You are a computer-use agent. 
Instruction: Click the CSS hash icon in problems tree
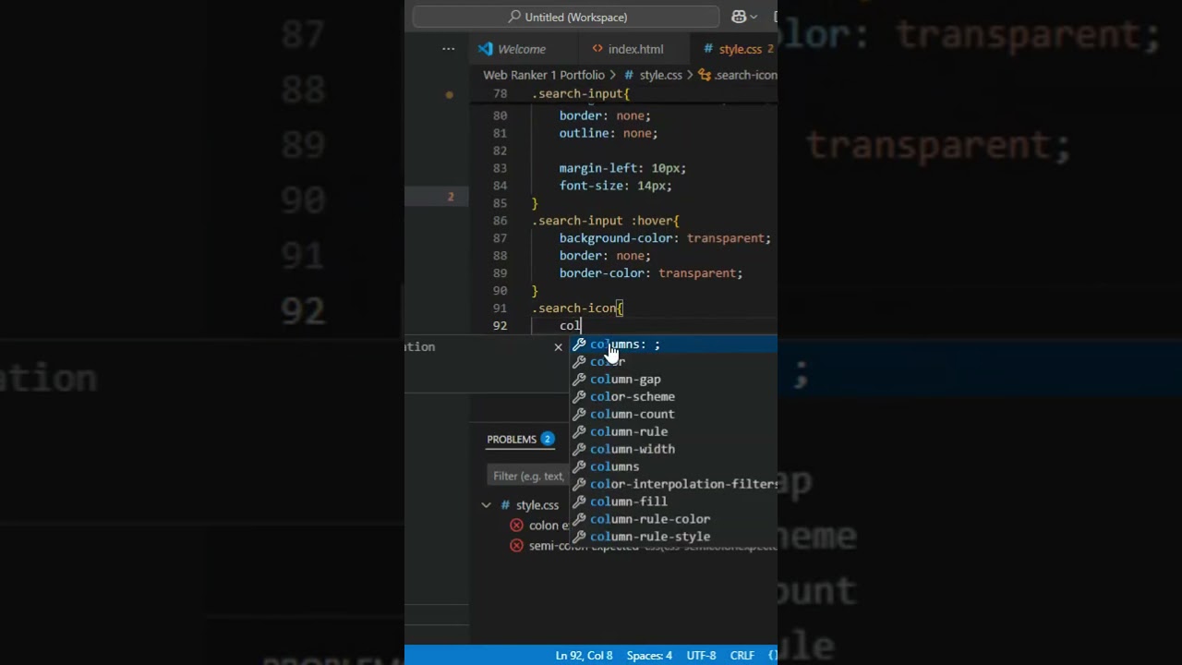[505, 505]
